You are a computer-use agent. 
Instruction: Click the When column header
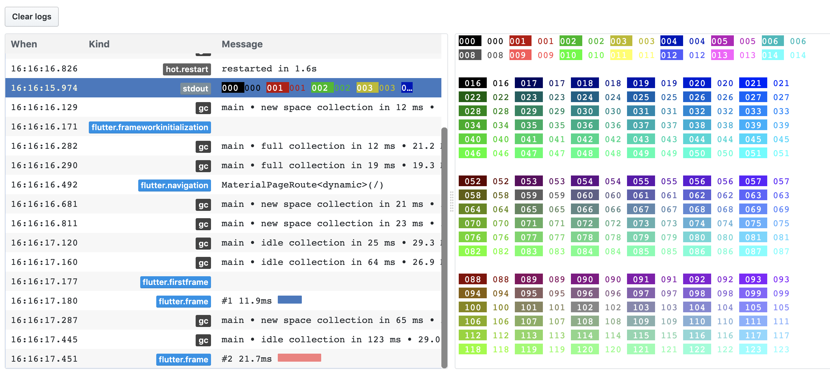click(x=24, y=44)
